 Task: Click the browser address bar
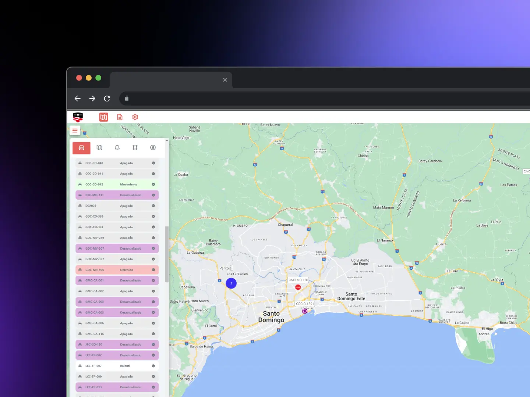click(325, 99)
